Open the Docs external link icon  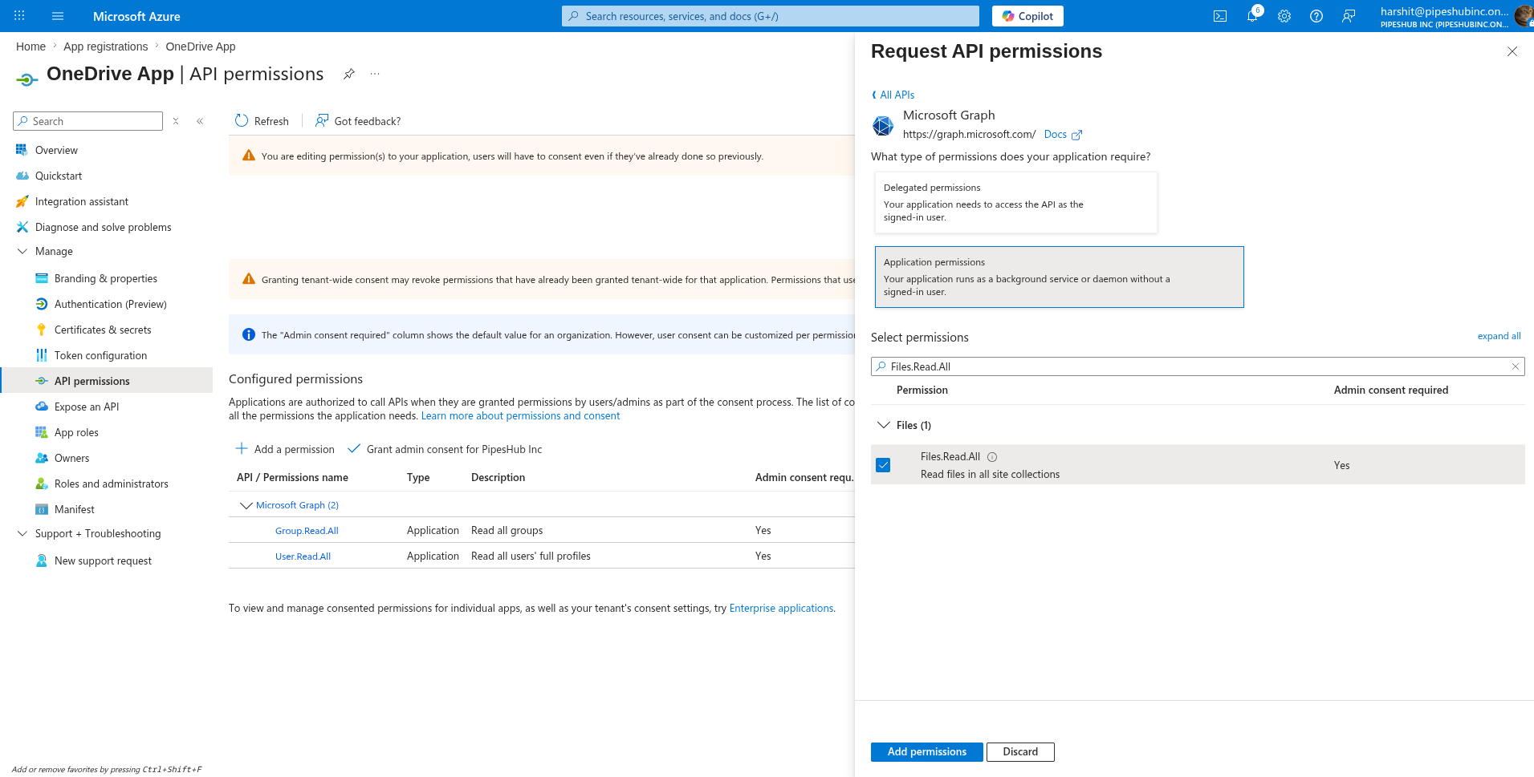coord(1077,135)
